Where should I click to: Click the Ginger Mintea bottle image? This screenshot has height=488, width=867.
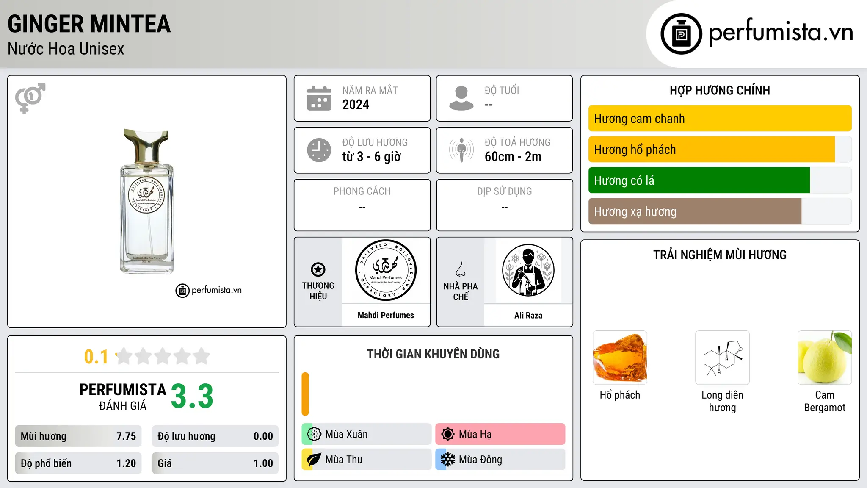147,201
